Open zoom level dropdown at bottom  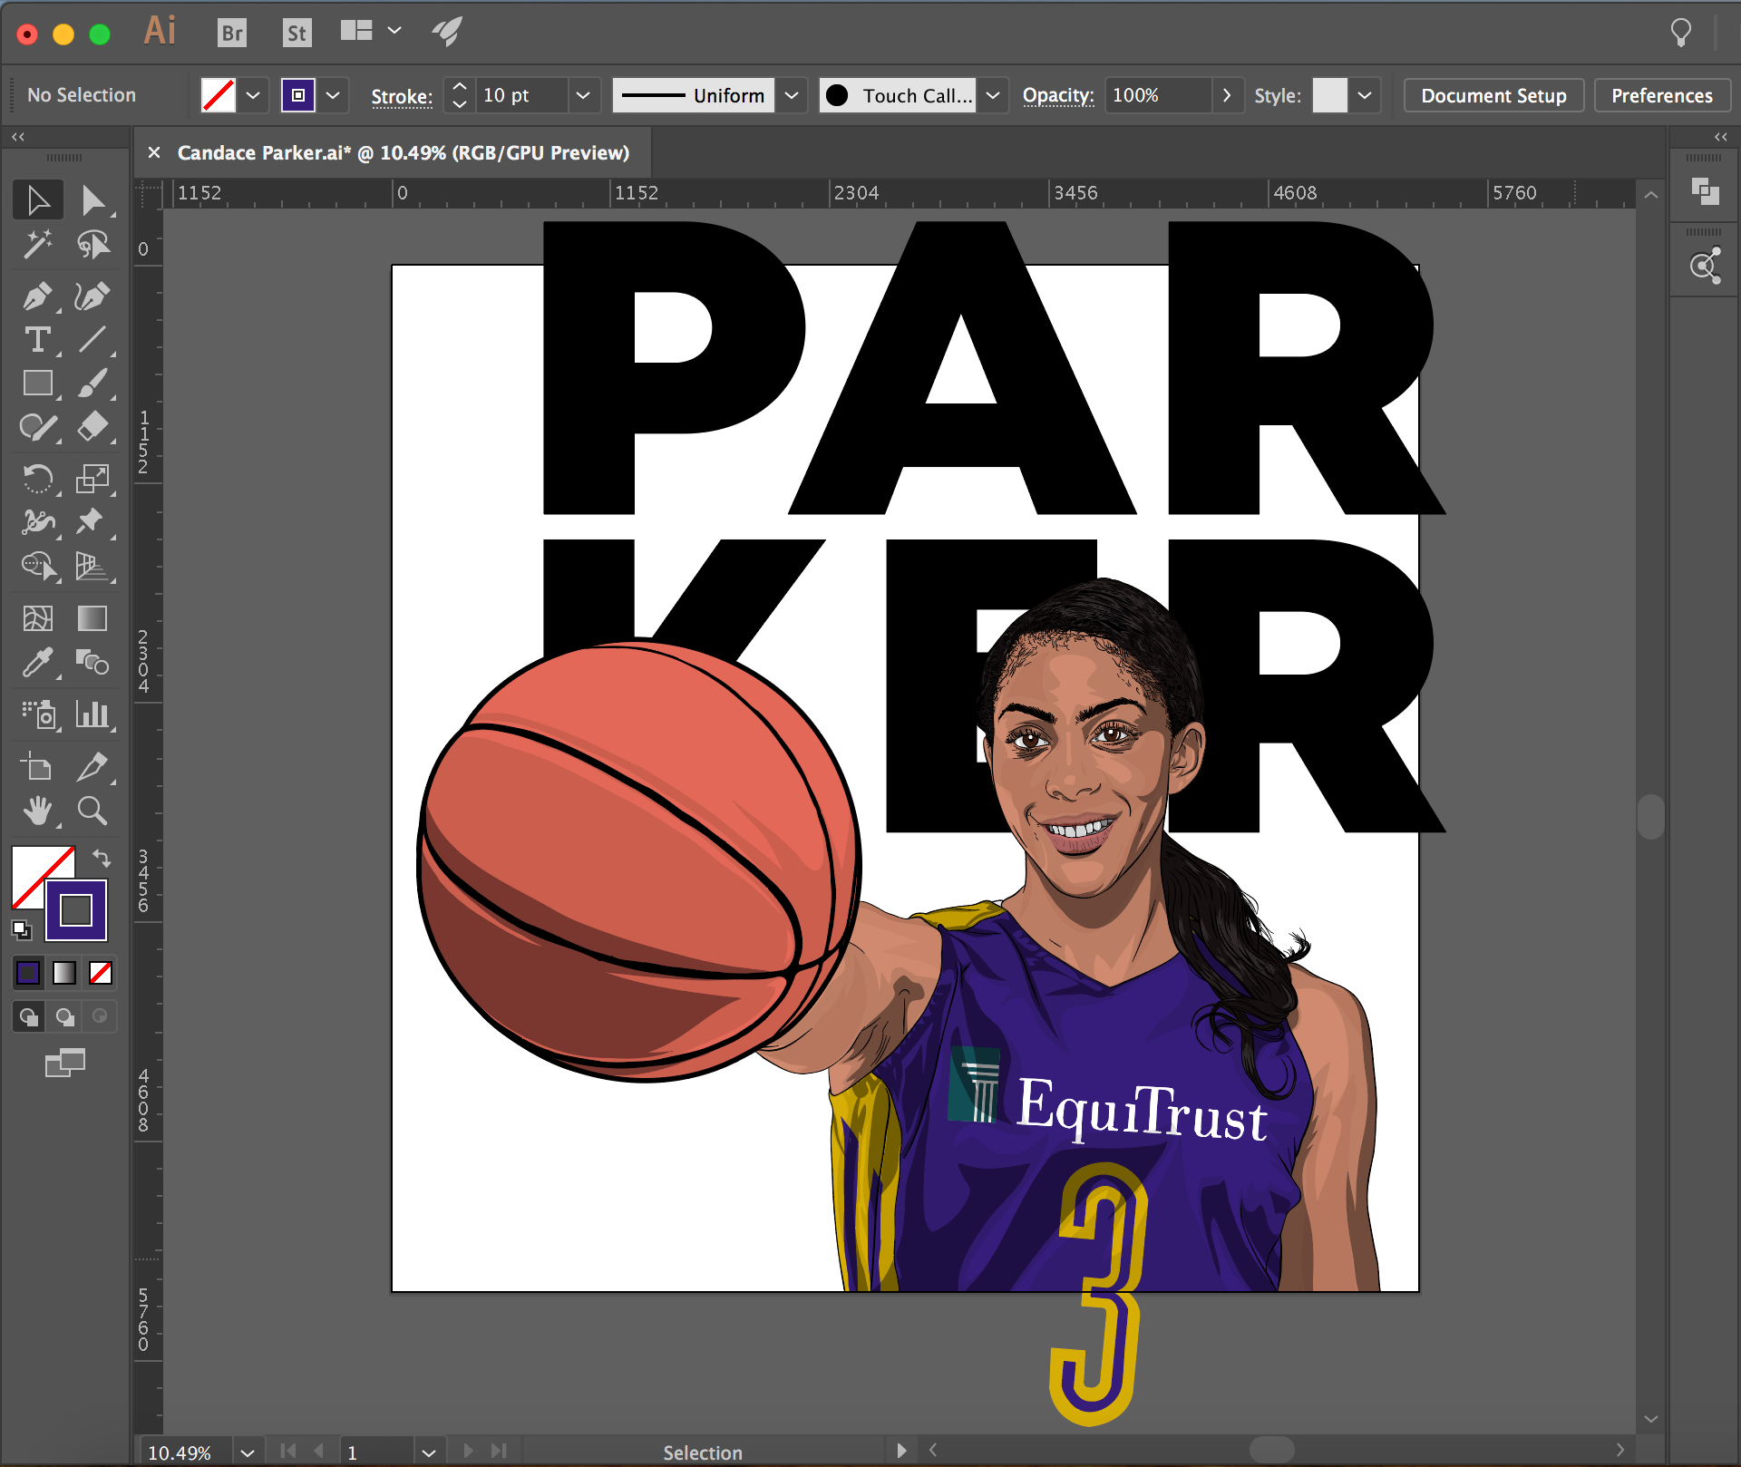pos(247,1452)
